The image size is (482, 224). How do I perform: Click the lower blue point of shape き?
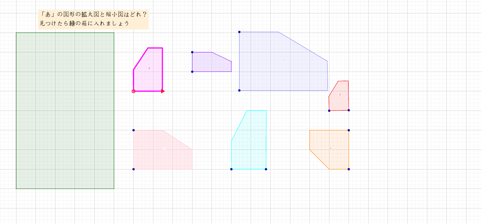tap(349, 169)
